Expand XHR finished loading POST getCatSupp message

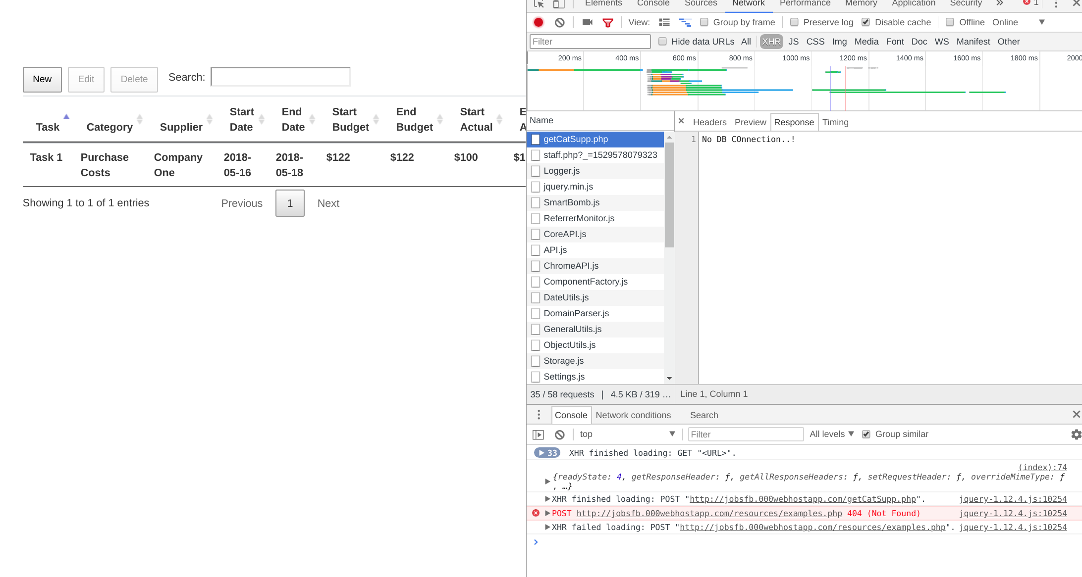547,499
